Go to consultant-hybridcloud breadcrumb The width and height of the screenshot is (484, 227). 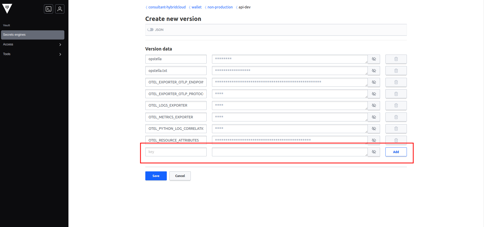(x=167, y=7)
